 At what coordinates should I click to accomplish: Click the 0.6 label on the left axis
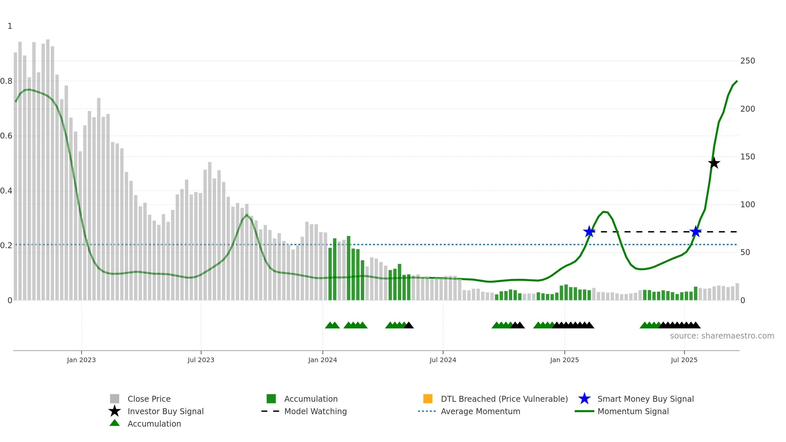click(x=6, y=136)
